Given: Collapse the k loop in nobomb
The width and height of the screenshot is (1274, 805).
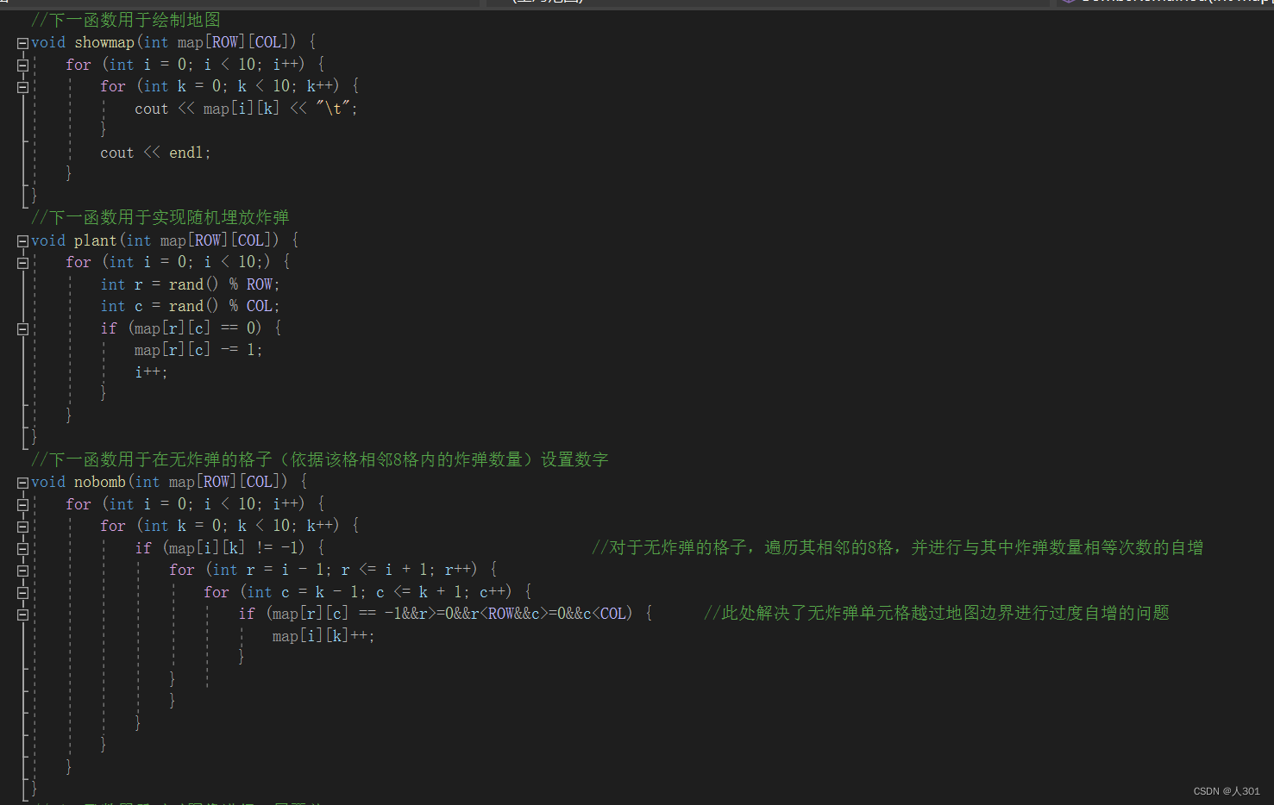Looking at the screenshot, I should [x=22, y=527].
